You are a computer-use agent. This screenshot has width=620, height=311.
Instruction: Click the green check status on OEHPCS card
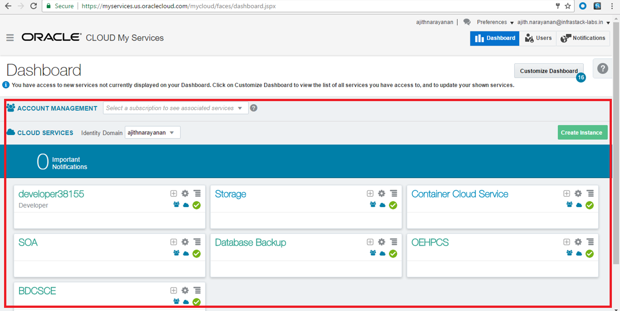pyautogui.click(x=590, y=254)
